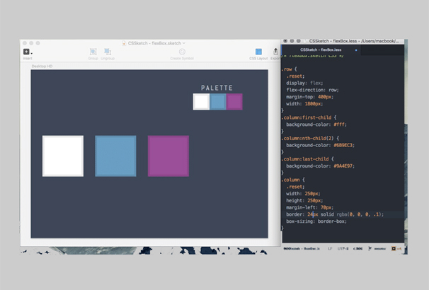Image resolution: width=429 pixels, height=290 pixels.
Task: Click the Export icon in toolbar
Action: tap(275, 52)
